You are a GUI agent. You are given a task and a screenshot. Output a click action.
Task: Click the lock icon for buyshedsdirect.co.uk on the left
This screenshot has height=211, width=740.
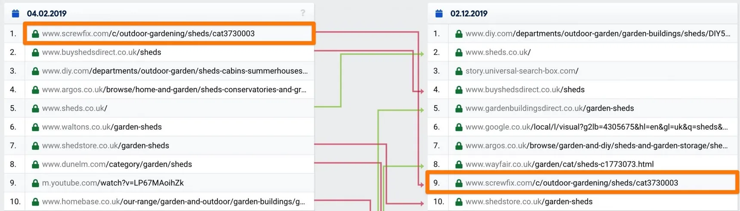35,52
